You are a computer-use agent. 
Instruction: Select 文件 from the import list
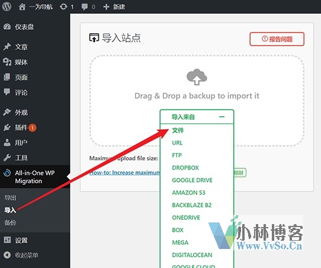(x=178, y=130)
